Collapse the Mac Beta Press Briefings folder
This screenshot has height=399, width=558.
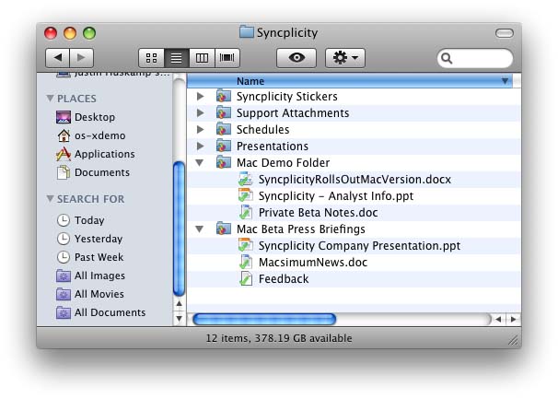tap(200, 229)
